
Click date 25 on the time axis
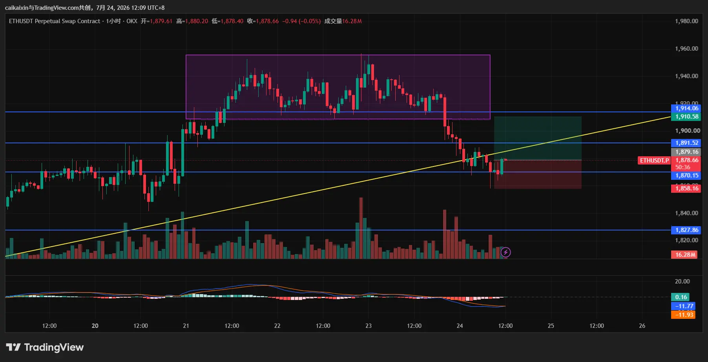pyautogui.click(x=551, y=326)
